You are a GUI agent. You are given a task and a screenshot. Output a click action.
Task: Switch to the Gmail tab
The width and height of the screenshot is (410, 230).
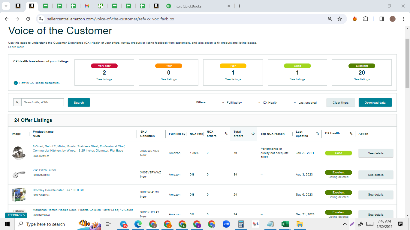87,6
